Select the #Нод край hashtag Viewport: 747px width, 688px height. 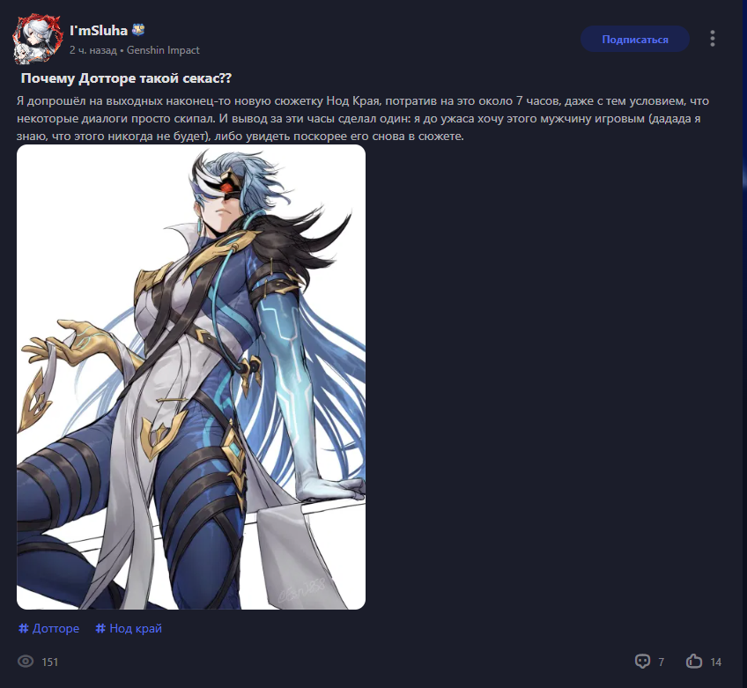[x=129, y=628]
